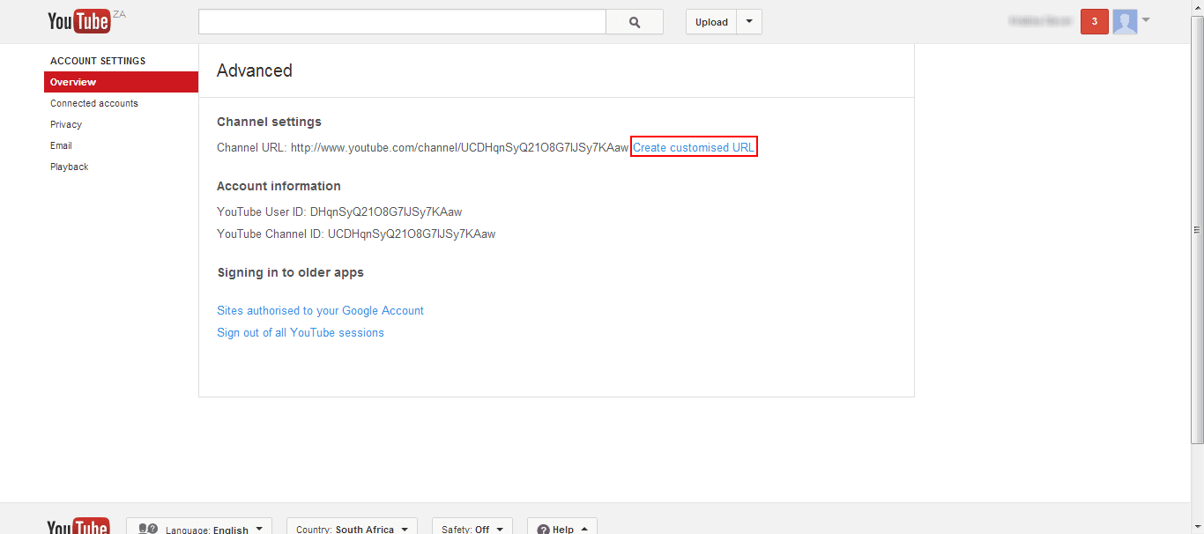Click the Channel URL address text
Image resolution: width=1204 pixels, height=534 pixels.
[460, 147]
